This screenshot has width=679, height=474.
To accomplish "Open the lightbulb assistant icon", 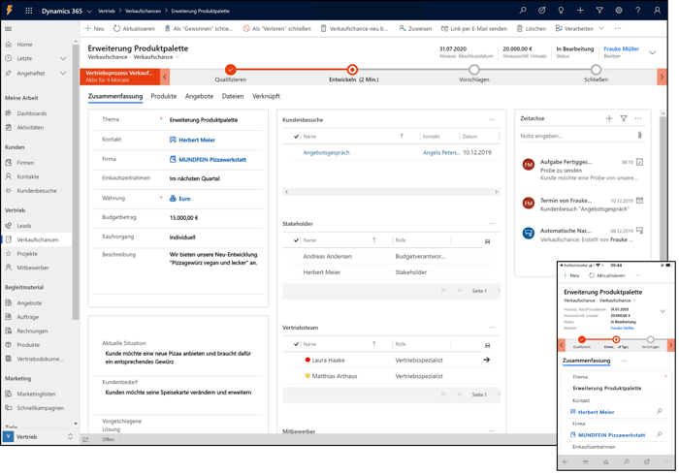I will pos(561,11).
